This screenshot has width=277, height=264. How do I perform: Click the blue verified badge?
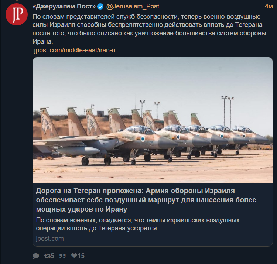click(x=100, y=7)
